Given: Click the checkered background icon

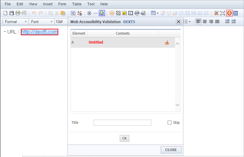Looking at the screenshot, I should pos(118,13).
